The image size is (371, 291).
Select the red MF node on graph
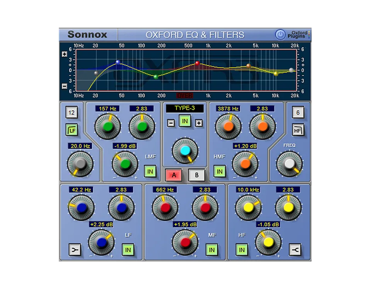[x=197, y=63]
